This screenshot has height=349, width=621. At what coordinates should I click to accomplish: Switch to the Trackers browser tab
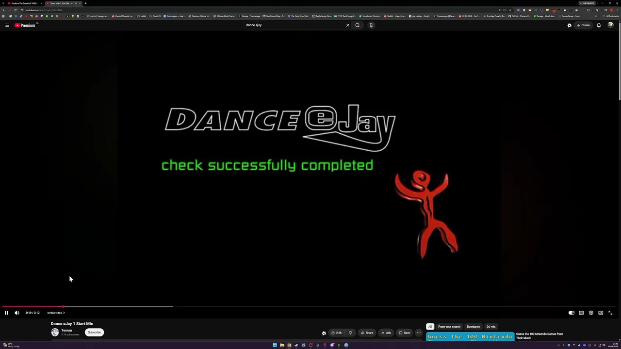tap(24, 3)
